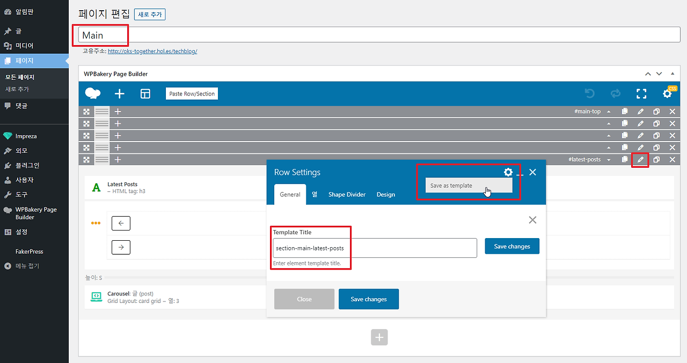Select 모든 페이지 submenu item
The height and width of the screenshot is (363, 687).
click(x=20, y=77)
